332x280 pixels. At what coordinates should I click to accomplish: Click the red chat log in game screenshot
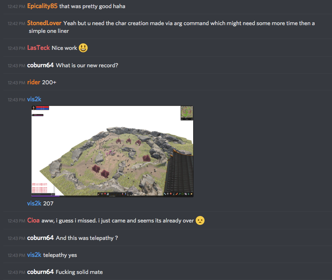pyautogui.click(x=40, y=188)
